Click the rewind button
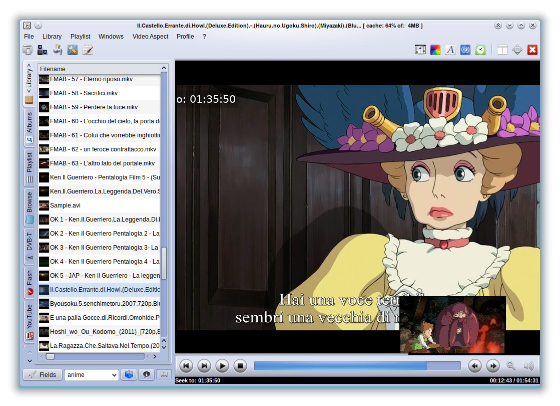560x406 pixels. (x=474, y=365)
